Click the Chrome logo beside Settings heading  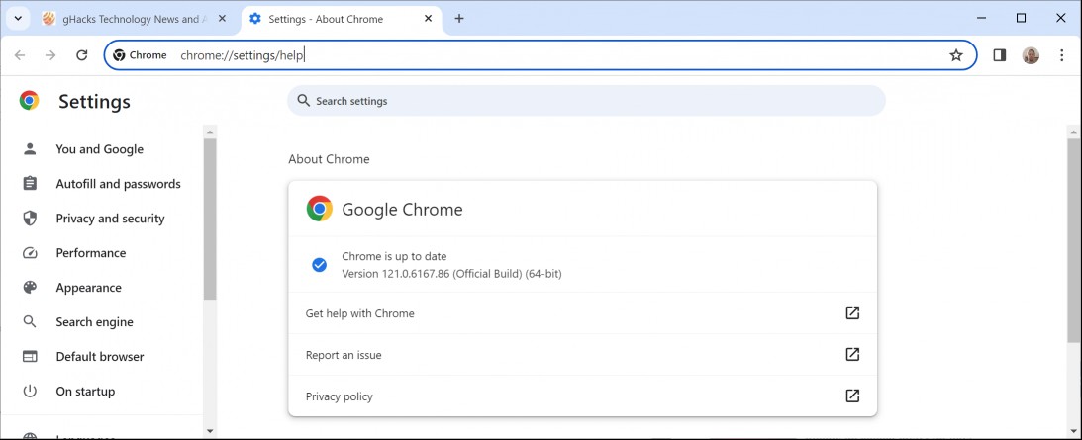(29, 101)
